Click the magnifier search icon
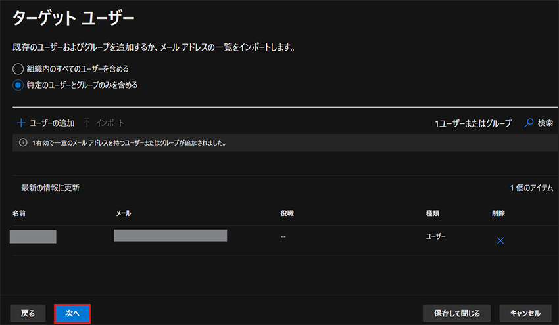The width and height of the screenshot is (559, 325). [x=529, y=123]
